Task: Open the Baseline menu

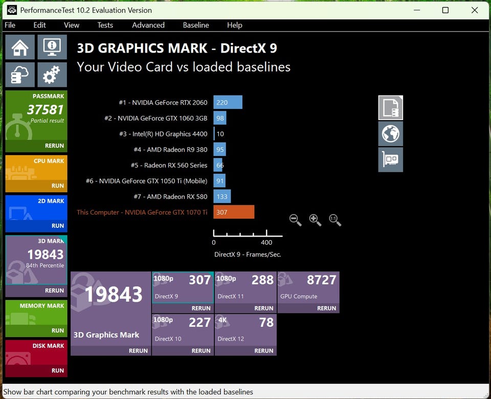Action: 196,25
